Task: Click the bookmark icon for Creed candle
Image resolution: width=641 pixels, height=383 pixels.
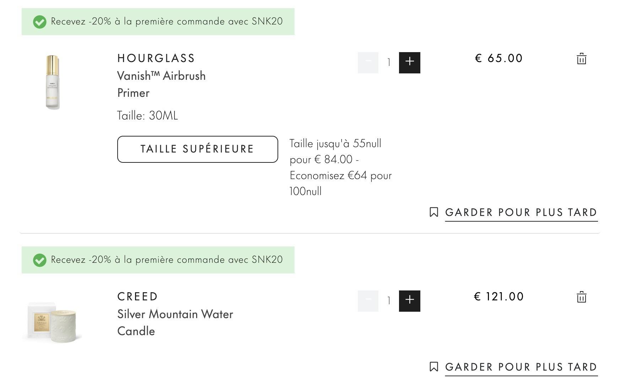Action: [433, 367]
